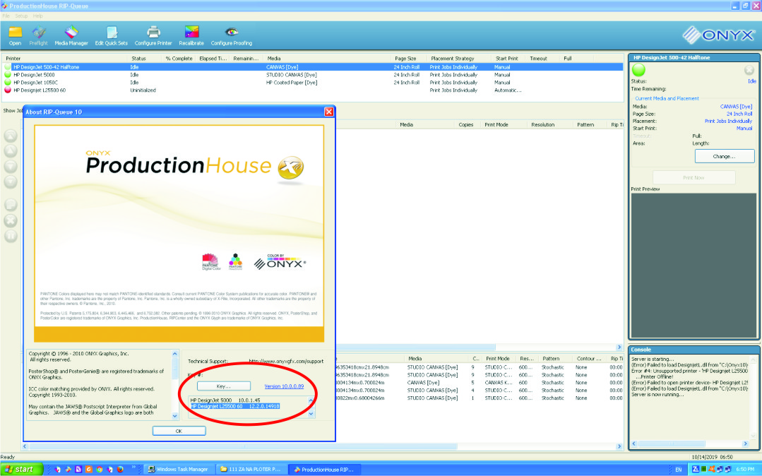This screenshot has width=762, height=476.
Task: Click Contour column header in lower job list
Action: tap(589, 358)
